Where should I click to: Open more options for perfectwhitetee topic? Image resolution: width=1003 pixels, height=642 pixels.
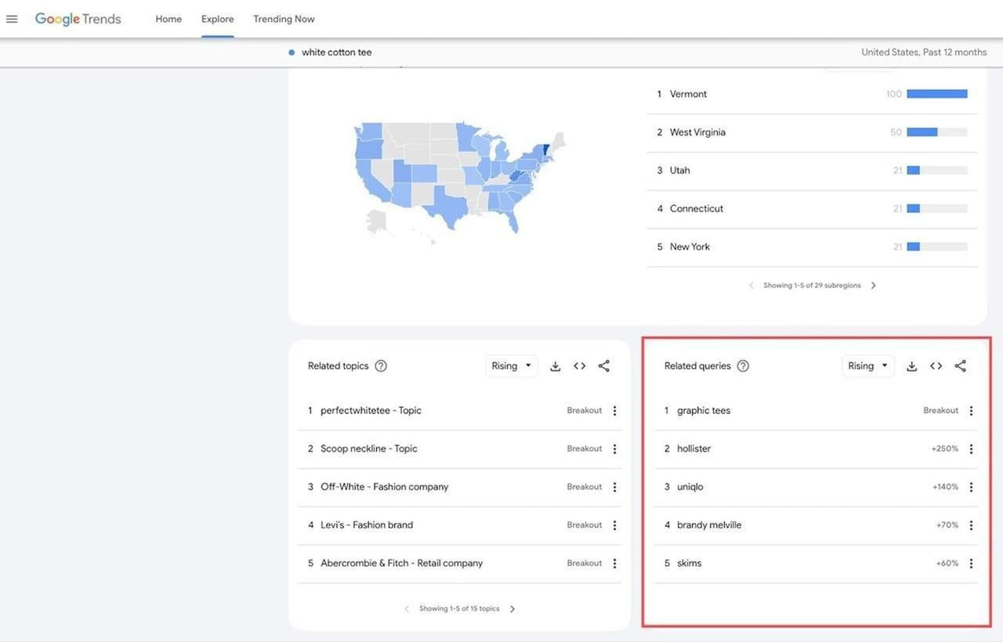click(614, 411)
